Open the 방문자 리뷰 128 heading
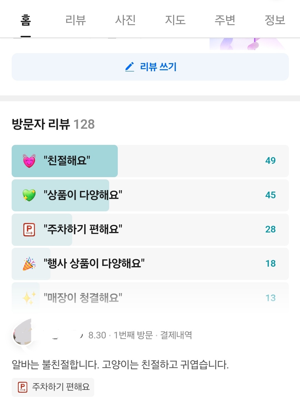Screen dimensions: 300x406 pos(53,124)
